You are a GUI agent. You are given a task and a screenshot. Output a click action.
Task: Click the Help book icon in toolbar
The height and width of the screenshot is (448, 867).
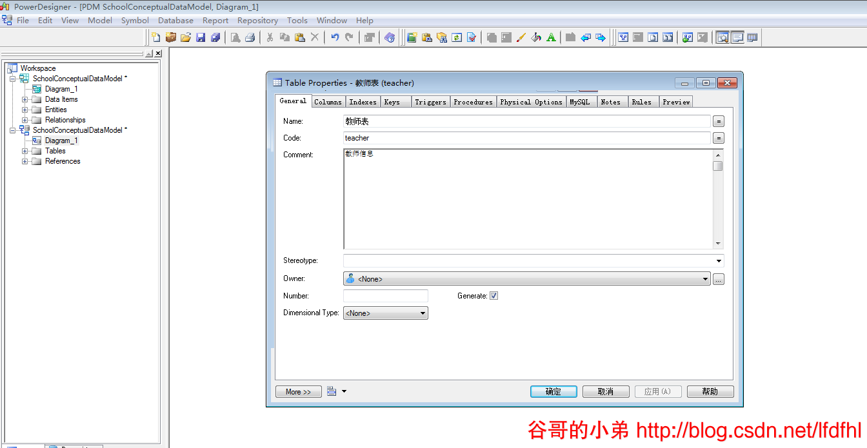point(390,37)
